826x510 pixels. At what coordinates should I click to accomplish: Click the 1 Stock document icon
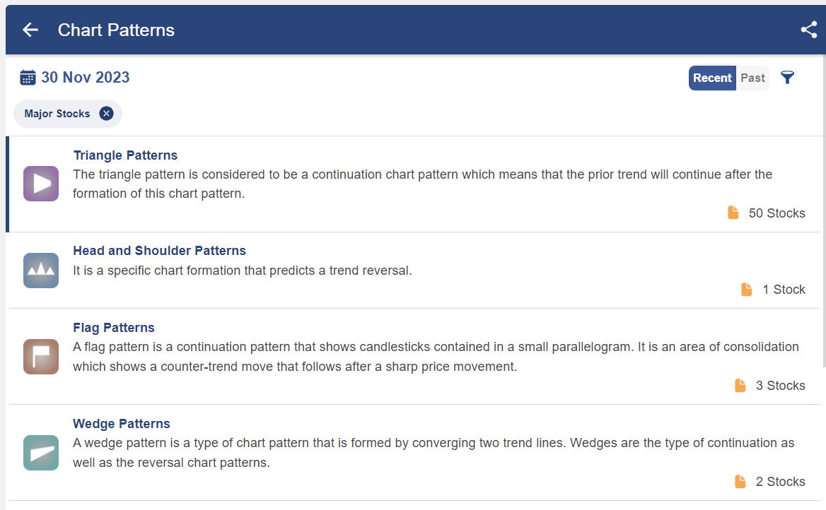[x=747, y=290]
